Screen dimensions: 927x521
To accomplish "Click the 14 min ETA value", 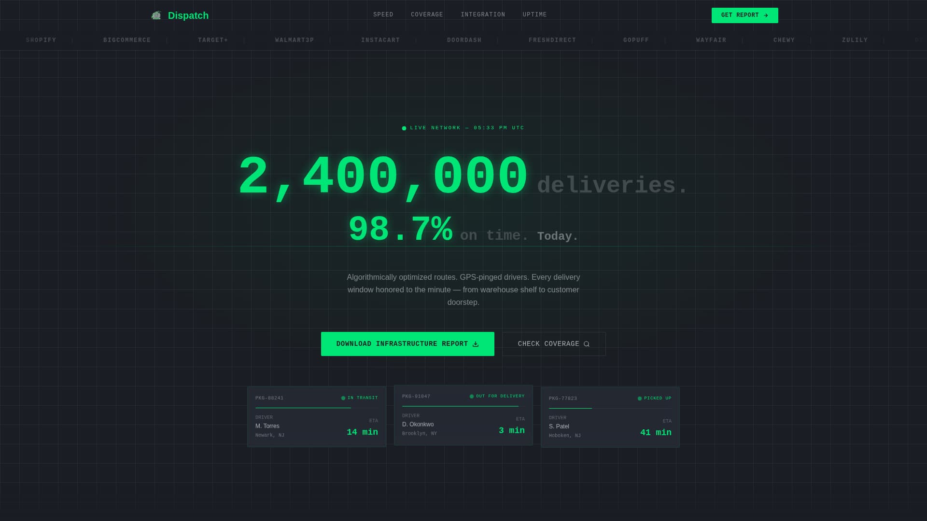I will click(x=362, y=432).
